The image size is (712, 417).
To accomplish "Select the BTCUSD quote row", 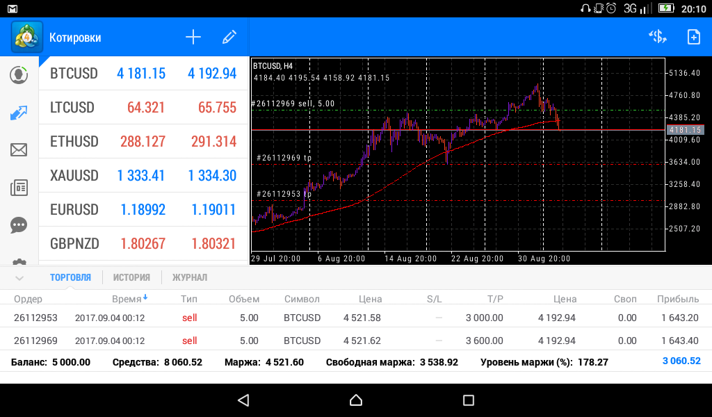I will [x=143, y=73].
